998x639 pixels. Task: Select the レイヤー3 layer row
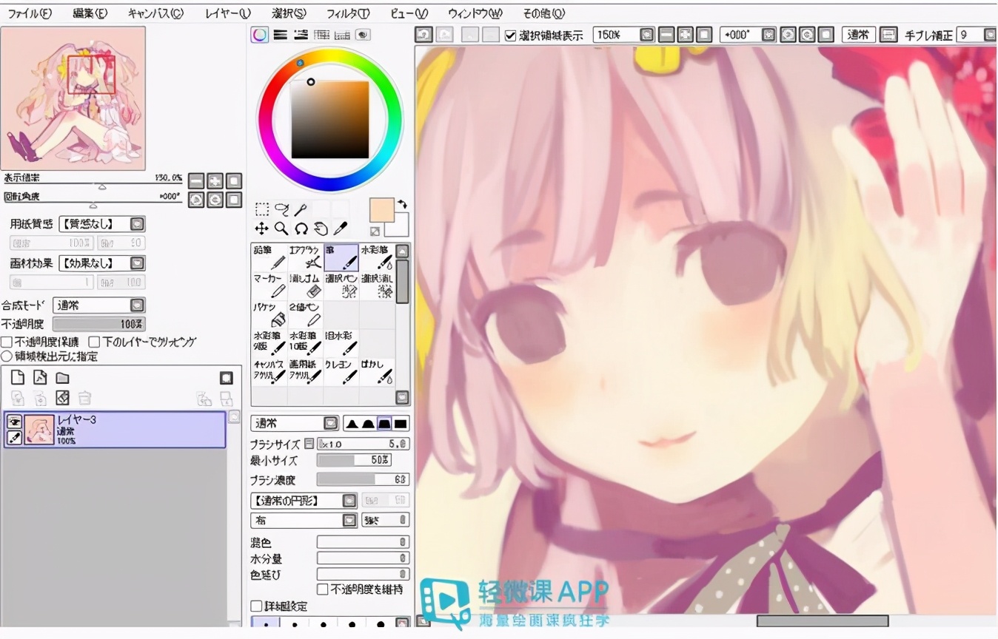coord(115,430)
